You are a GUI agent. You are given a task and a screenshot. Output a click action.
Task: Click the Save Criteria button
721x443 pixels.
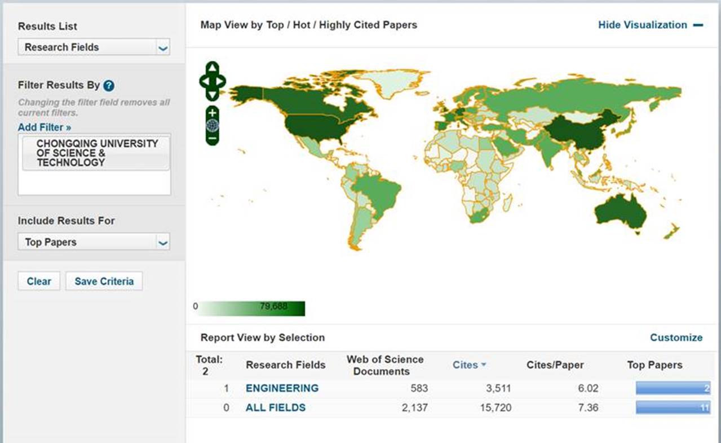104,281
